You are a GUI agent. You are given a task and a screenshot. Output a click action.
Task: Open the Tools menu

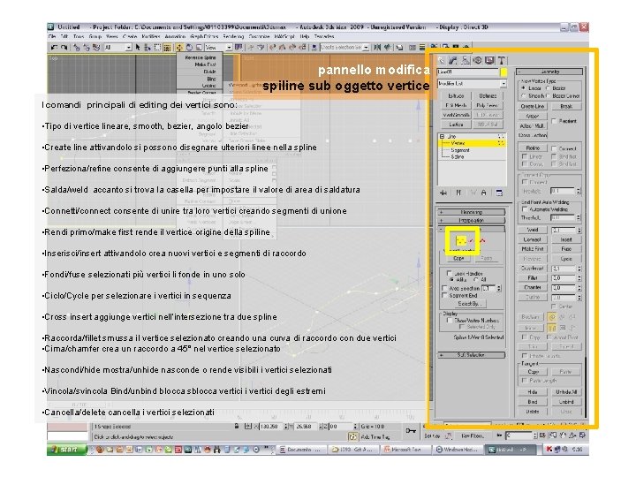pyautogui.click(x=79, y=36)
